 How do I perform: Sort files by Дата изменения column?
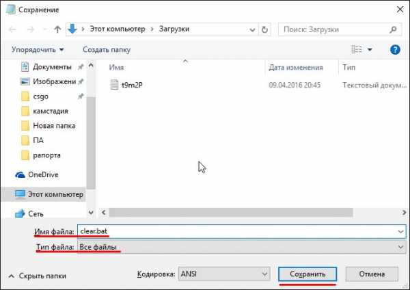295,68
